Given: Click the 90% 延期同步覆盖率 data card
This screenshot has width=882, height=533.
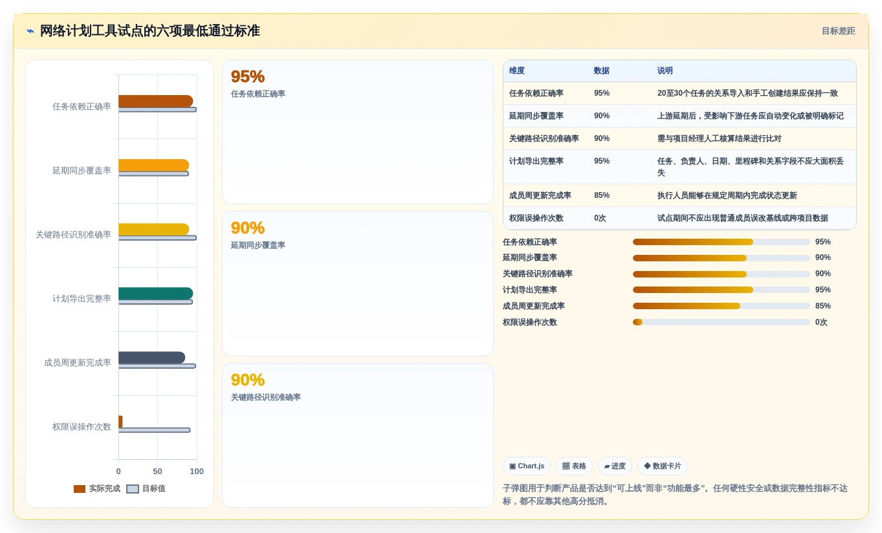Looking at the screenshot, I should click(358, 283).
